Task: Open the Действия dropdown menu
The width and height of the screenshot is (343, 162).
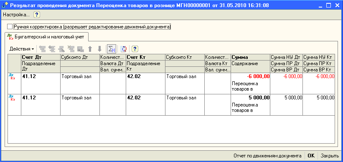Action: pyautogui.click(x=22, y=49)
